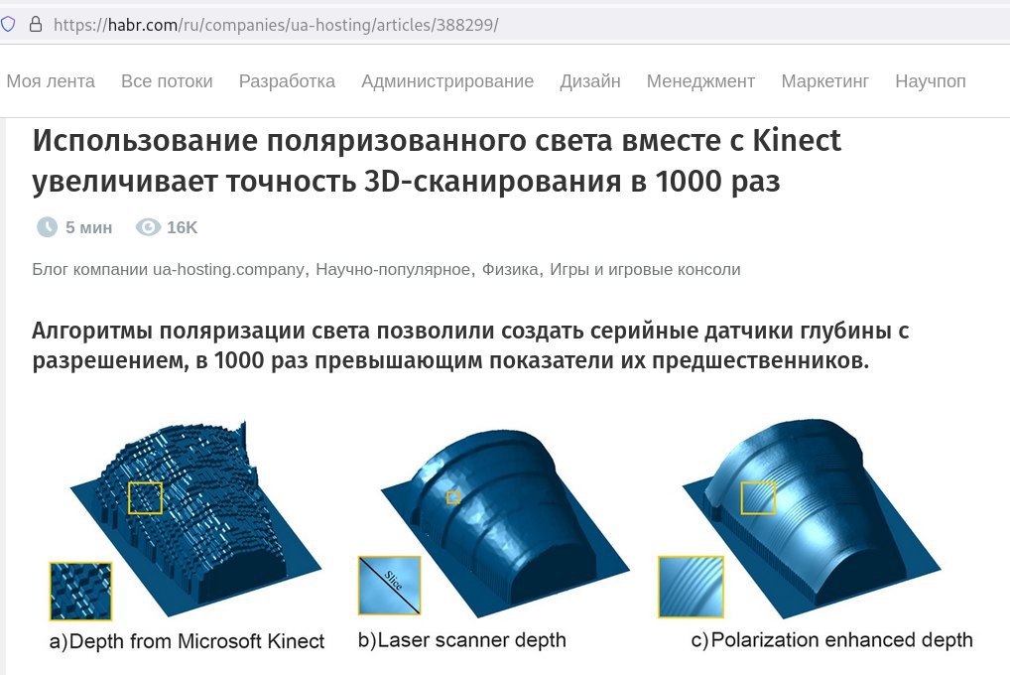Viewport: 1010px width, 675px height.
Task: Open the Научно-популярное hub link
Action: point(393,269)
